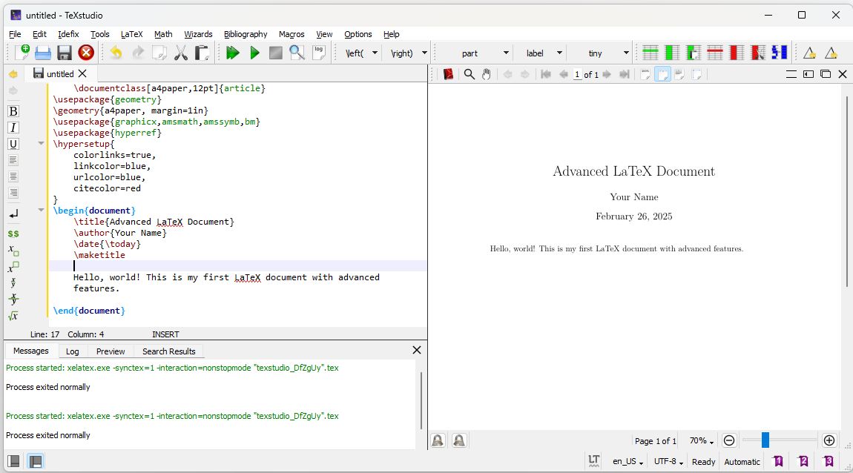Align table columns with blue icon

coord(780,53)
